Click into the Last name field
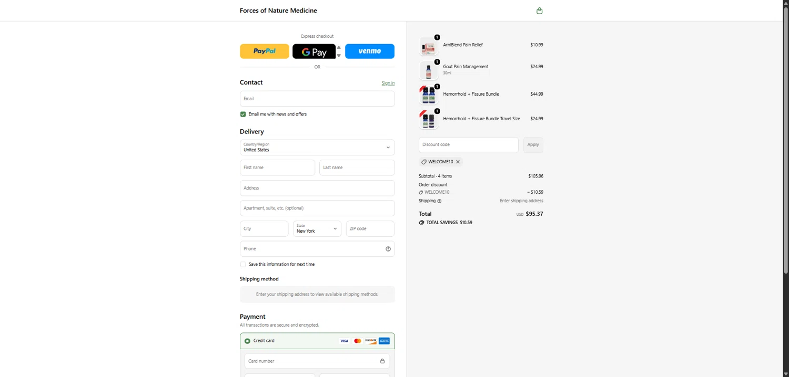789x377 pixels. 357,167
